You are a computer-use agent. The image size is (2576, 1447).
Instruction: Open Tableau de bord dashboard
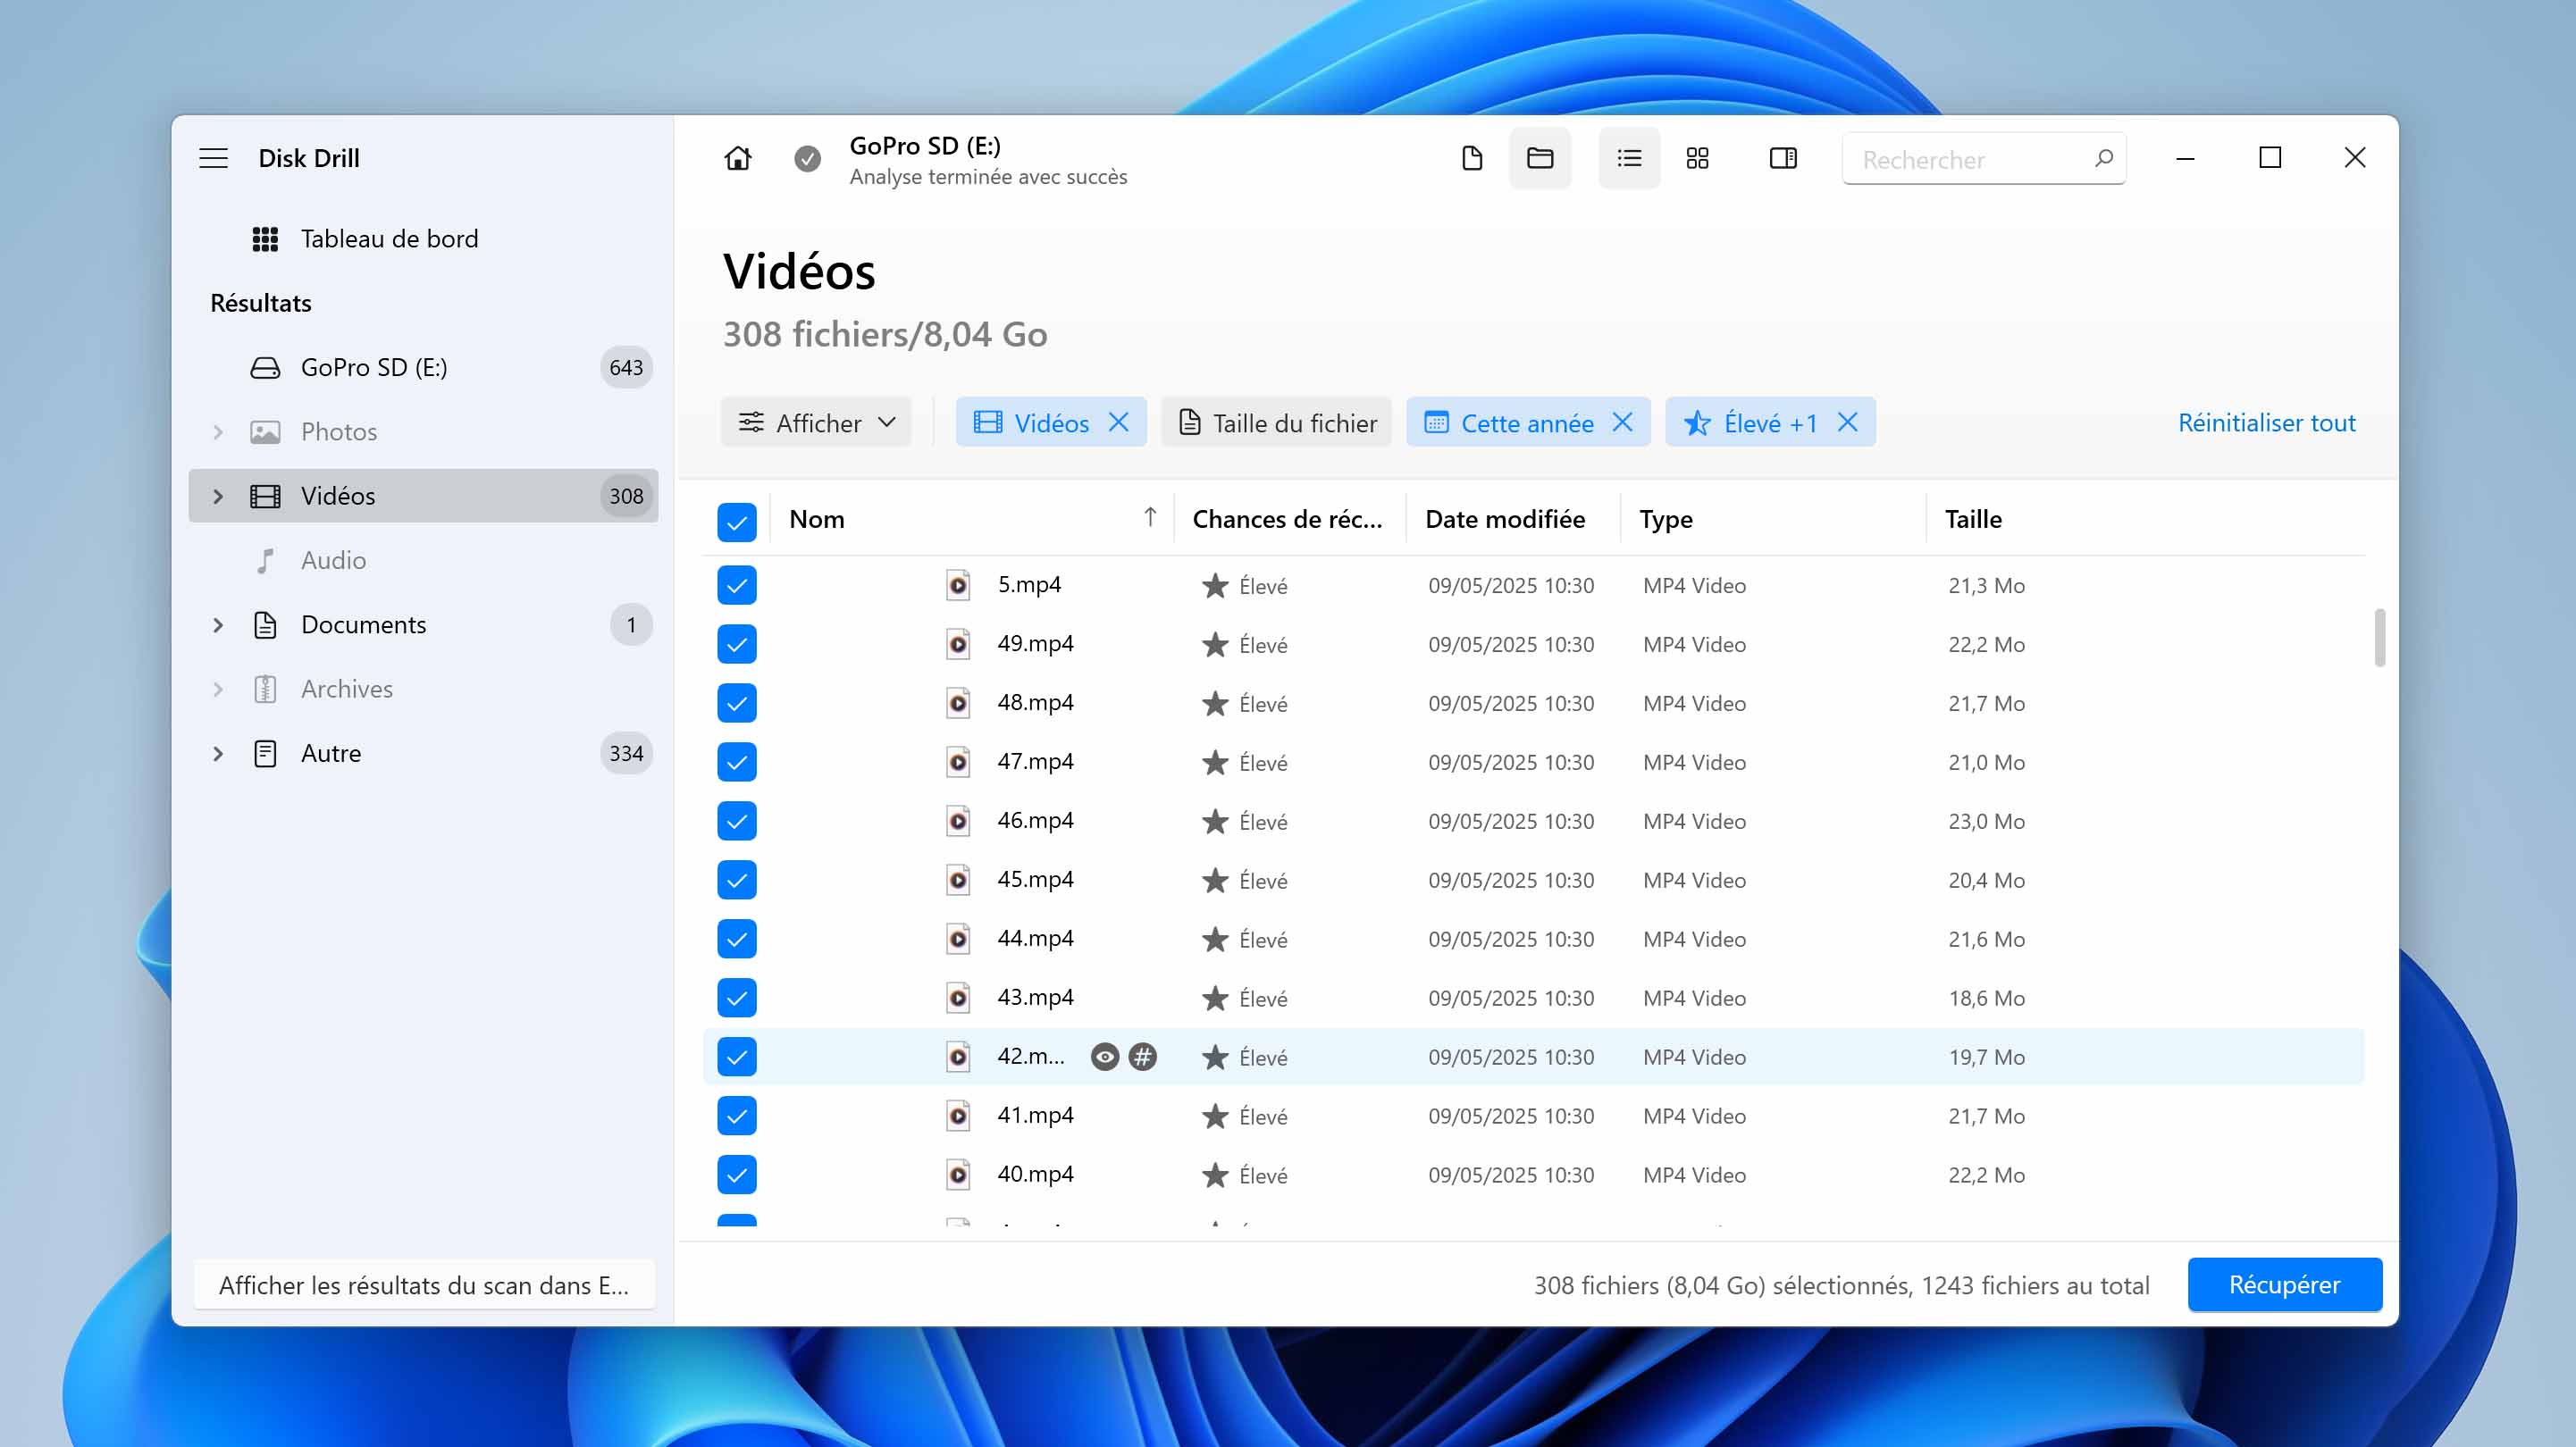tap(389, 239)
